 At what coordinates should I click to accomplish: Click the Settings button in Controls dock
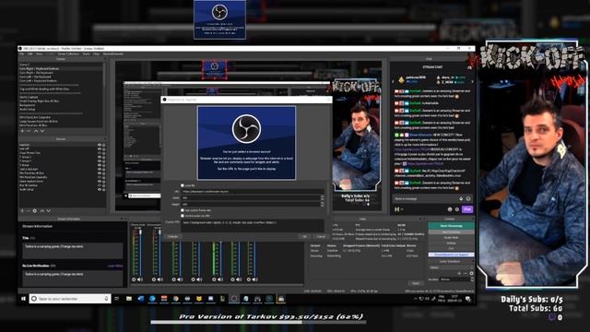pos(451,243)
